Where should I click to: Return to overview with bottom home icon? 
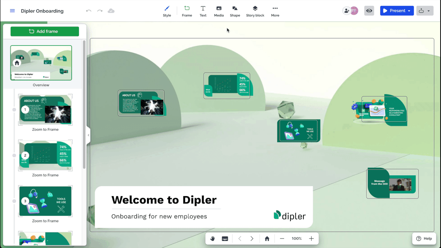(x=267, y=238)
